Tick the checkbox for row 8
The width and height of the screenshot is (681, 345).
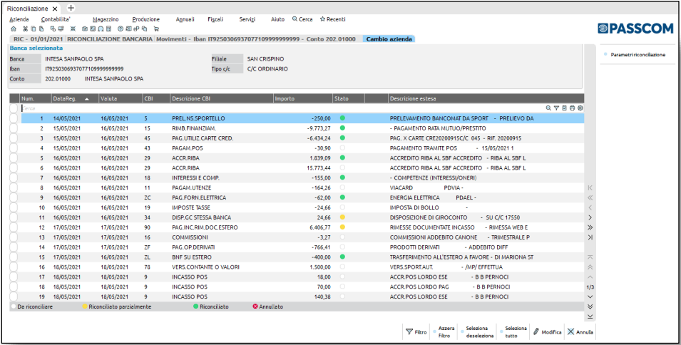pos(14,187)
